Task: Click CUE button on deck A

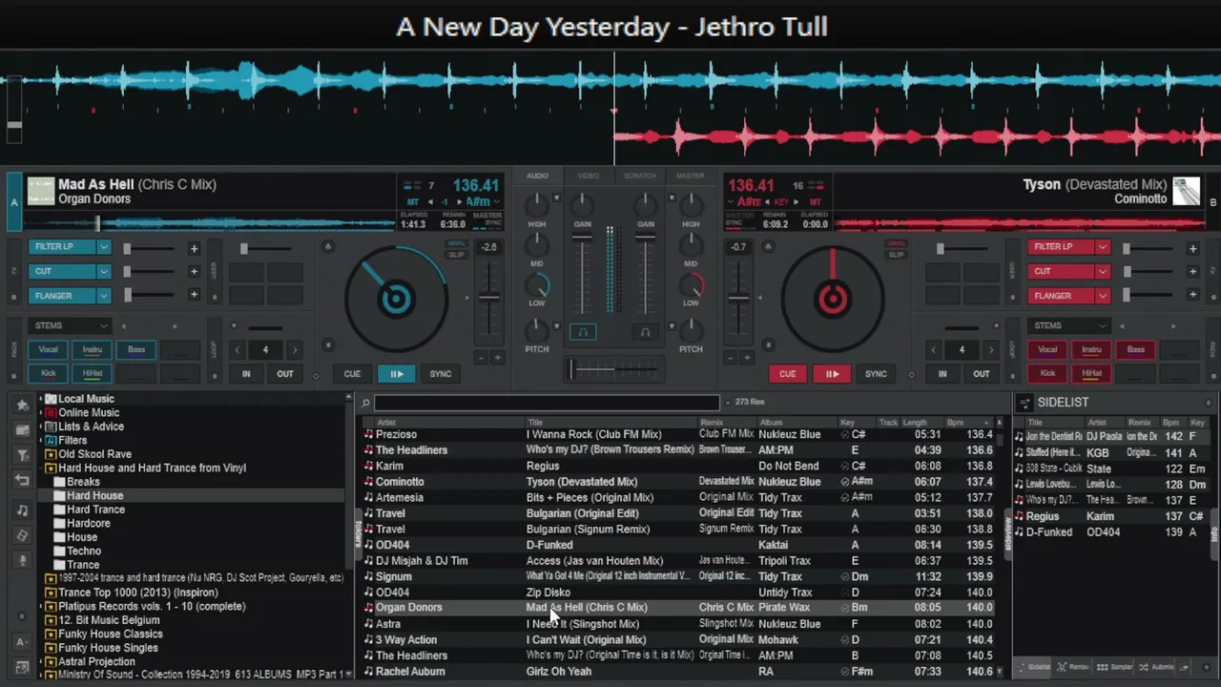Action: pos(352,374)
